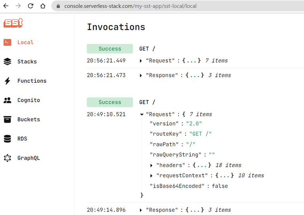
Task: Click the RDS database icon
Action: [x=8, y=139]
